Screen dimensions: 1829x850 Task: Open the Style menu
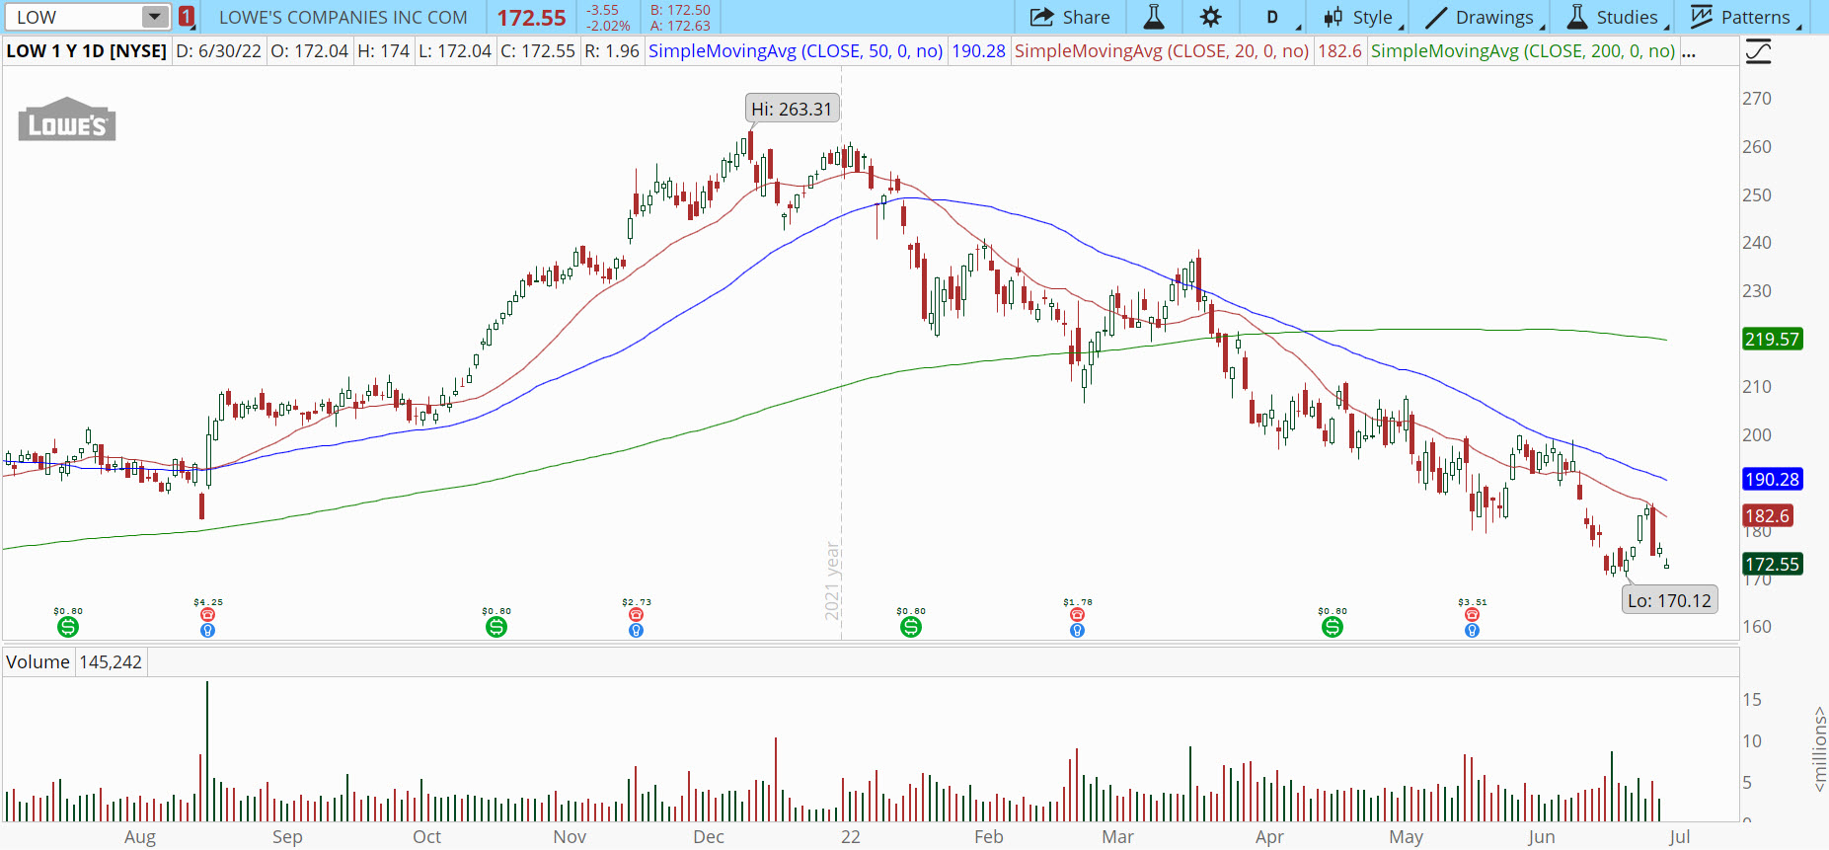point(1362,17)
